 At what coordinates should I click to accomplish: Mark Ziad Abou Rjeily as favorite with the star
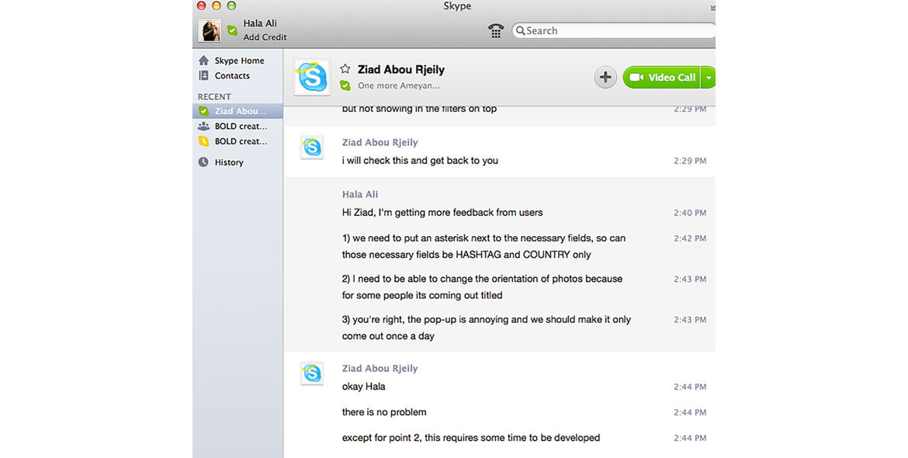click(345, 69)
